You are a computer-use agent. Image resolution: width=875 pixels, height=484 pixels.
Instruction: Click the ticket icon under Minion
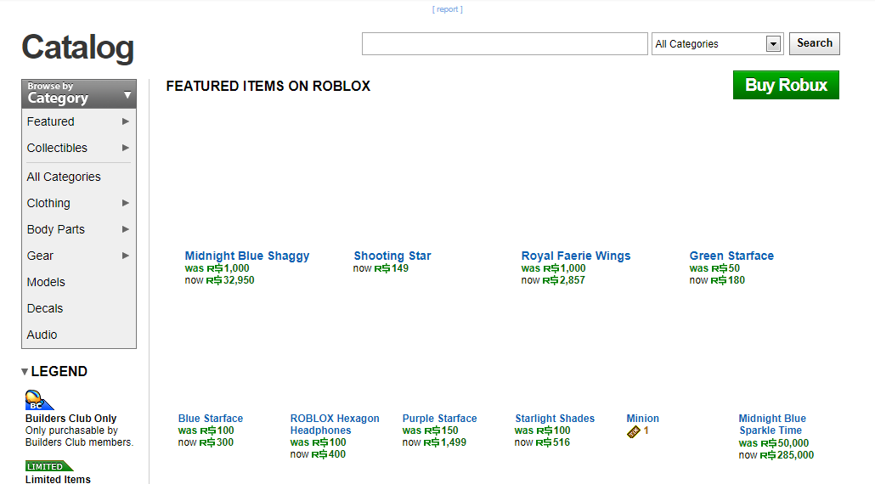pos(634,431)
